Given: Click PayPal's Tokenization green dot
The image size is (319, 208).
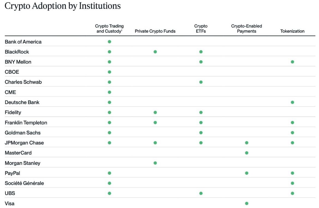Looking at the screenshot, I should coord(292,173).
